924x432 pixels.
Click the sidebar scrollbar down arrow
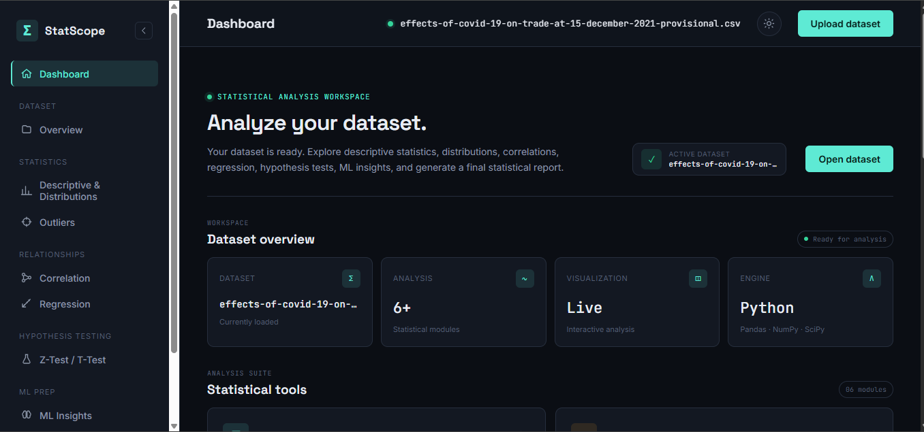(174, 426)
